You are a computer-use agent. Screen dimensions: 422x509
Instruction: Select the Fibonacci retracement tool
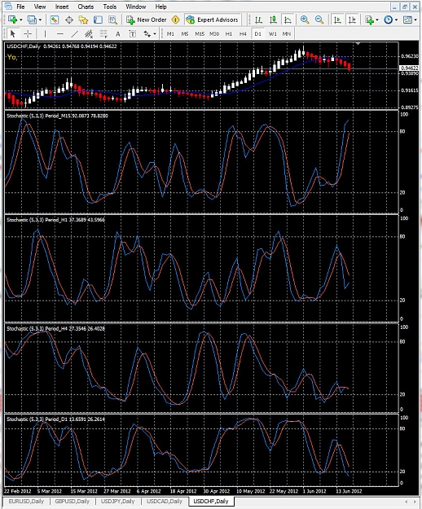tap(103, 33)
